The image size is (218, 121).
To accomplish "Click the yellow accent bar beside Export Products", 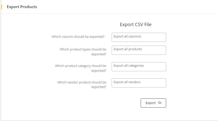I will (x=2, y=7).
